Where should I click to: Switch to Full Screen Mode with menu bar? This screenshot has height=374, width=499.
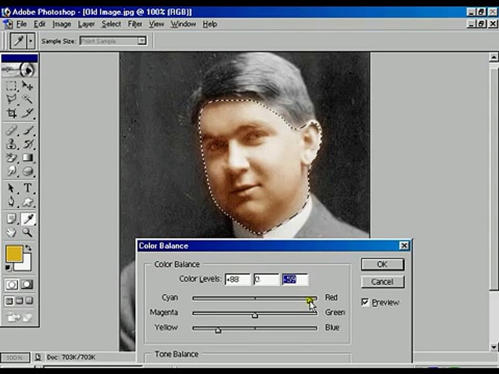[x=19, y=301]
